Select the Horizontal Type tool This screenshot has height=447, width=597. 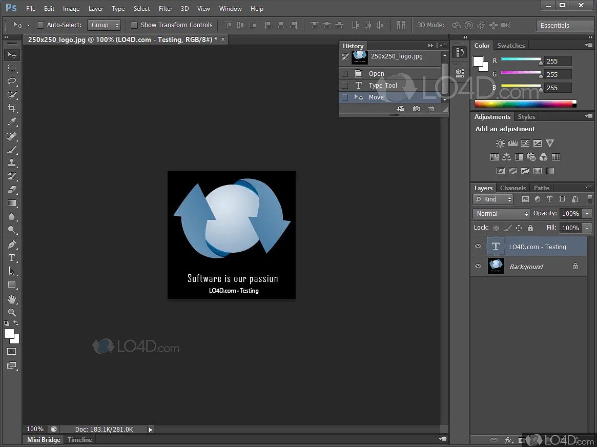(12, 258)
